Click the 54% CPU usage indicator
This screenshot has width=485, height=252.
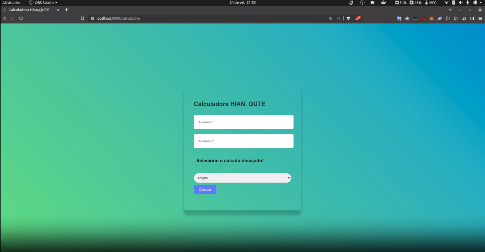pos(400,2)
